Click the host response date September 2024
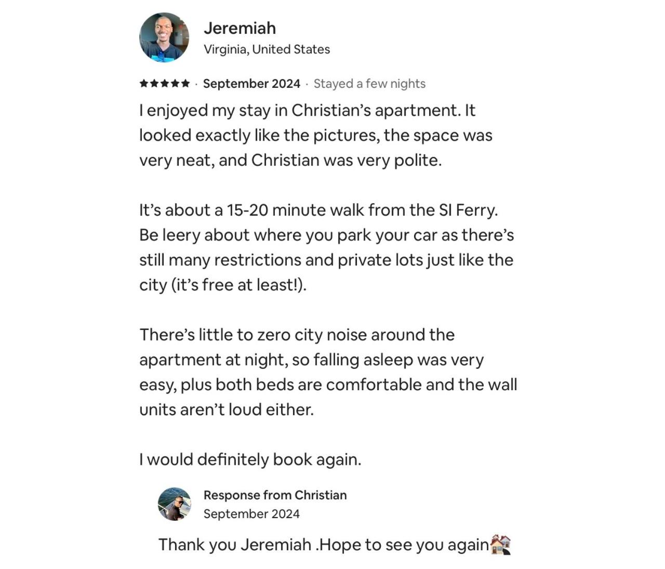Screen dimensions: 665x569 coord(251,514)
